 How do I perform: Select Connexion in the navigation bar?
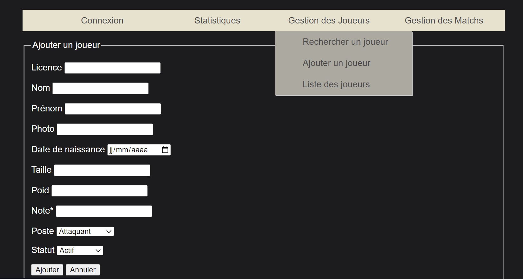(x=102, y=20)
